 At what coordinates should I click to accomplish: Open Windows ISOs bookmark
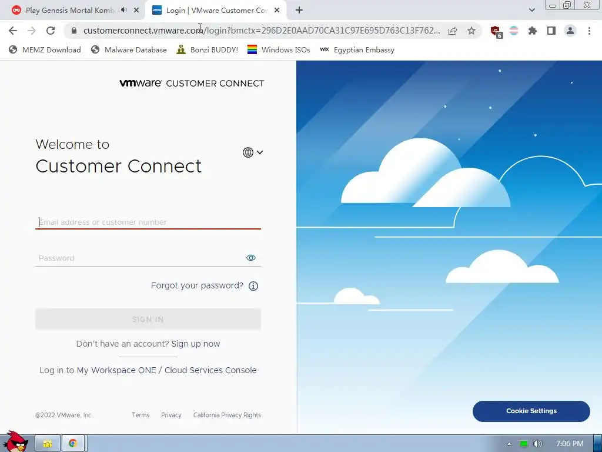click(x=279, y=49)
